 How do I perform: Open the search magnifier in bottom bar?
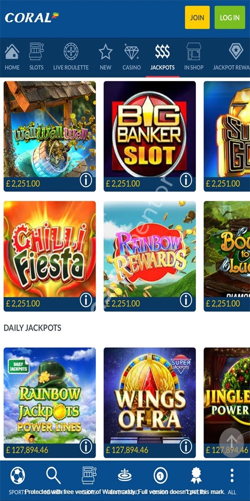53,475
